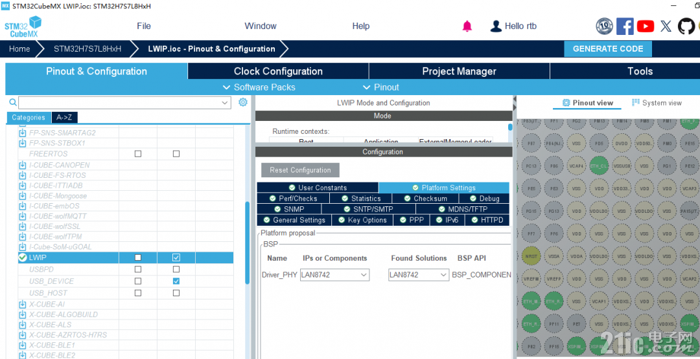This screenshot has width=700, height=359.
Task: Select the NRST pin in pinout
Action: pos(531,256)
